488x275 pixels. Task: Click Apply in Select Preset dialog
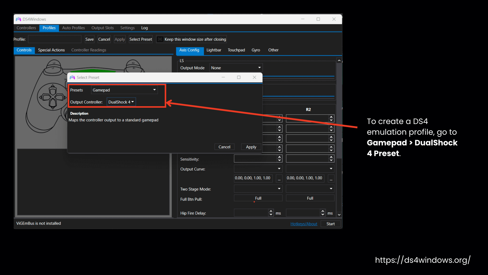[x=251, y=147]
